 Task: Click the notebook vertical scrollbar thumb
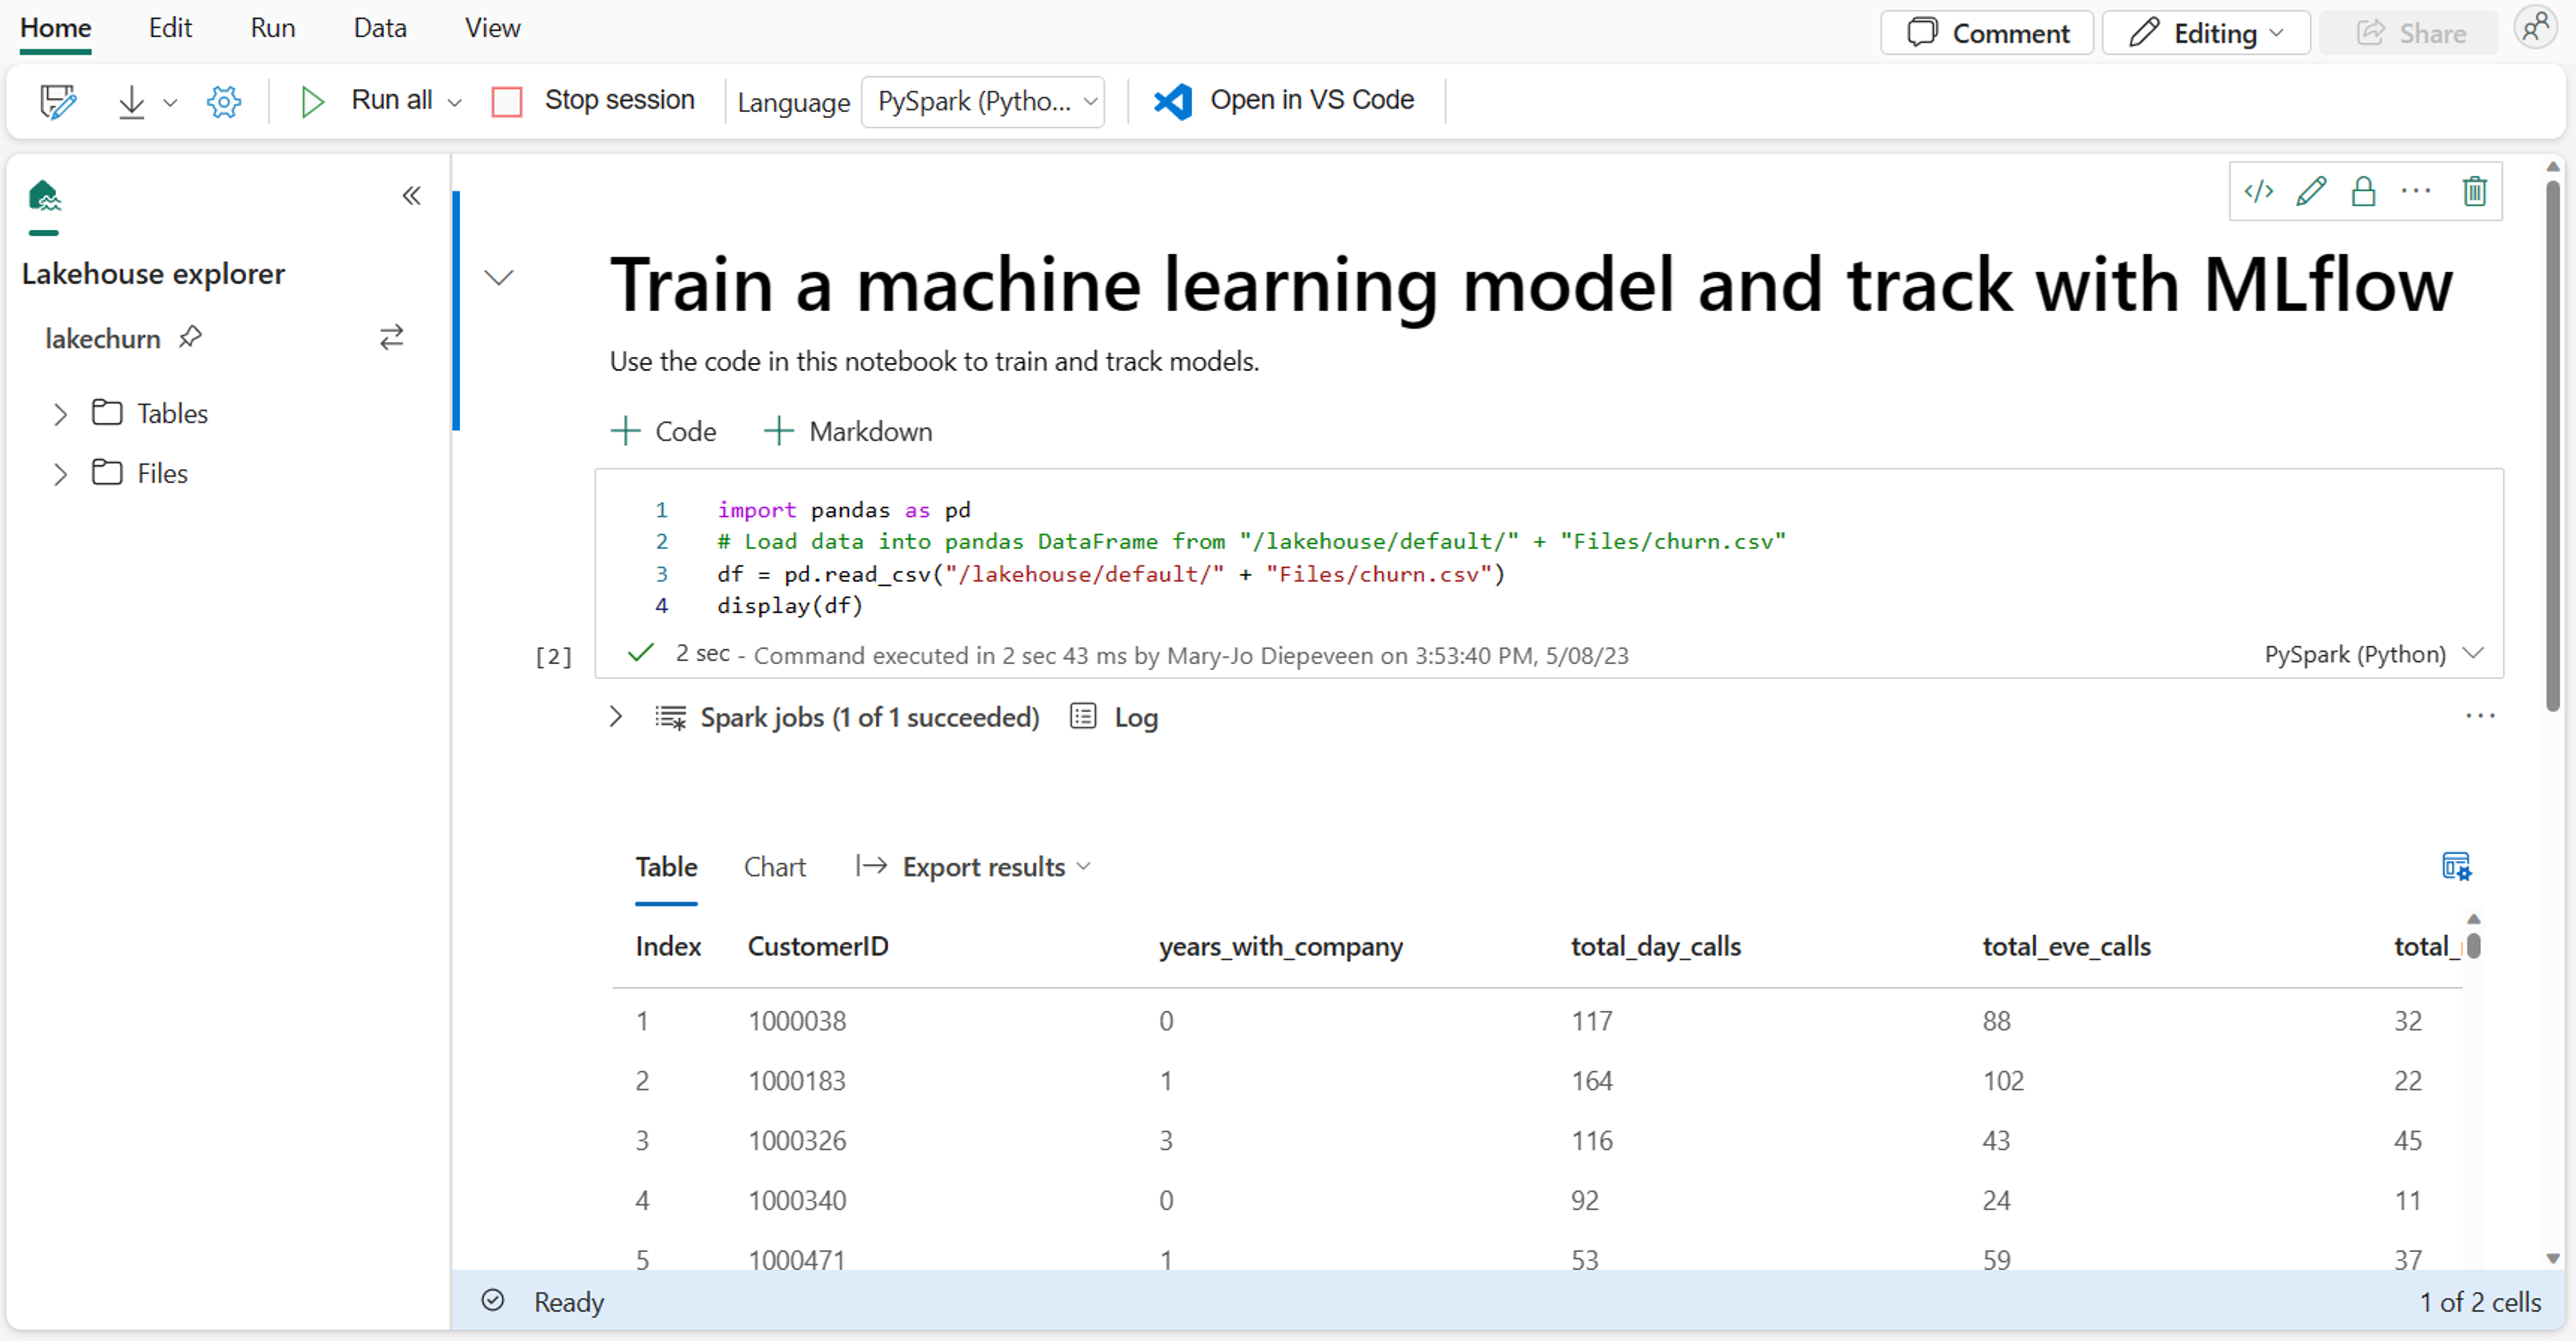click(x=2553, y=444)
